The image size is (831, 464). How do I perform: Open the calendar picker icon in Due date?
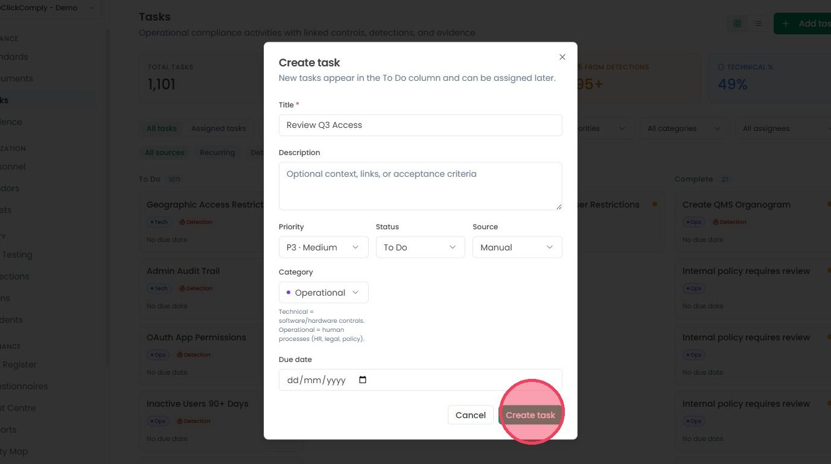click(362, 380)
